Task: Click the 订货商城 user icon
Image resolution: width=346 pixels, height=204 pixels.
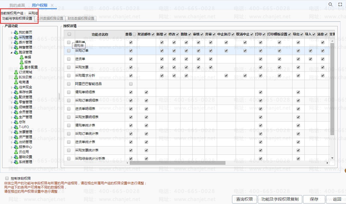Action: coord(16,72)
